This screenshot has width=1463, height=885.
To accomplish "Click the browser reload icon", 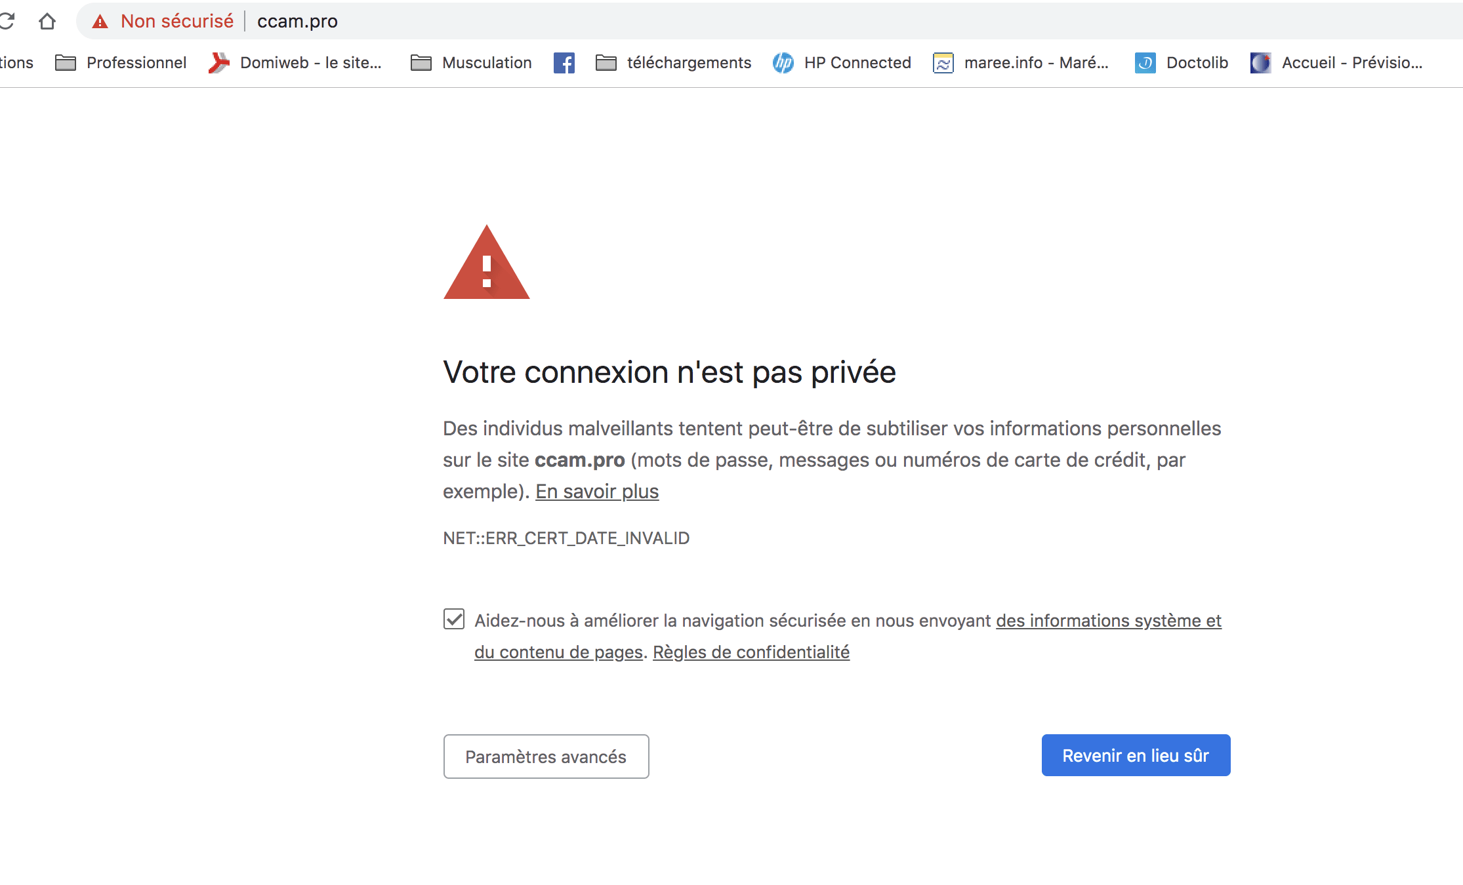I will tap(7, 21).
